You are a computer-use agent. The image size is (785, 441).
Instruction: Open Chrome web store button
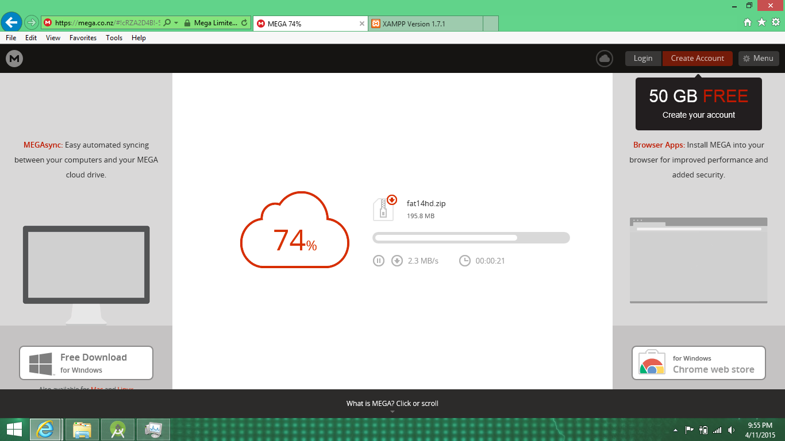click(699, 363)
